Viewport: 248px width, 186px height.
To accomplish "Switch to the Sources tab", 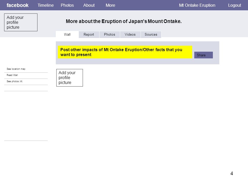I will pyautogui.click(x=151, y=34).
